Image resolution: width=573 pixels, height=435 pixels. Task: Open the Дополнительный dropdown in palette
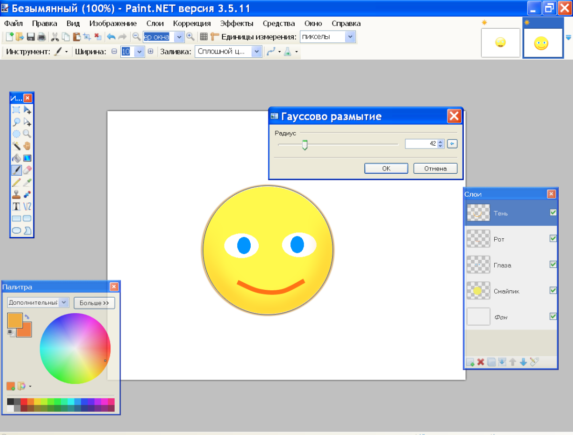coord(64,303)
